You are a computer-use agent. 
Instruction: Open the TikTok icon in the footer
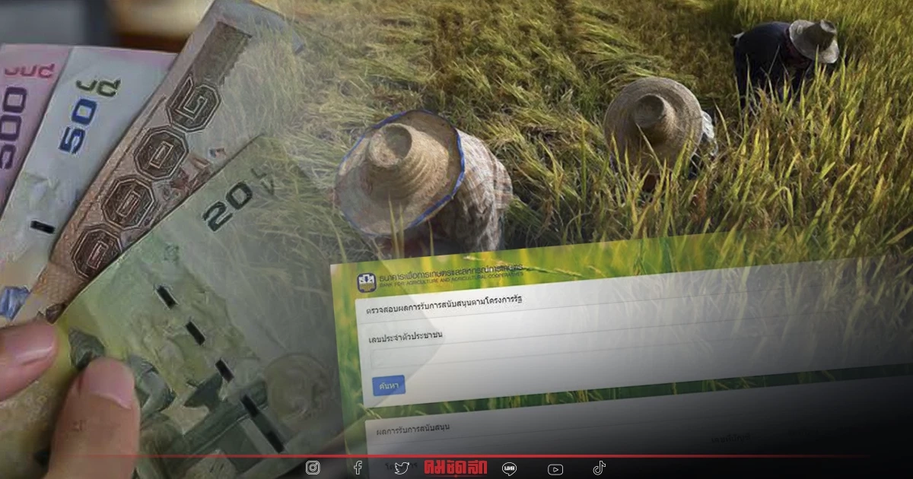[x=599, y=468]
